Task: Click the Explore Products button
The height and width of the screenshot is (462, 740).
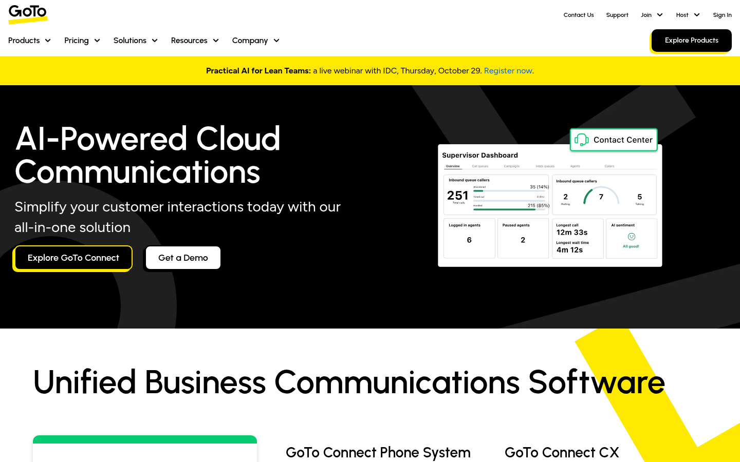Action: tap(692, 41)
